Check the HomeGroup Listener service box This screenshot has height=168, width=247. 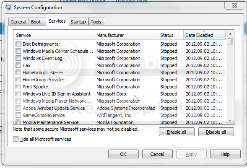tap(18, 72)
